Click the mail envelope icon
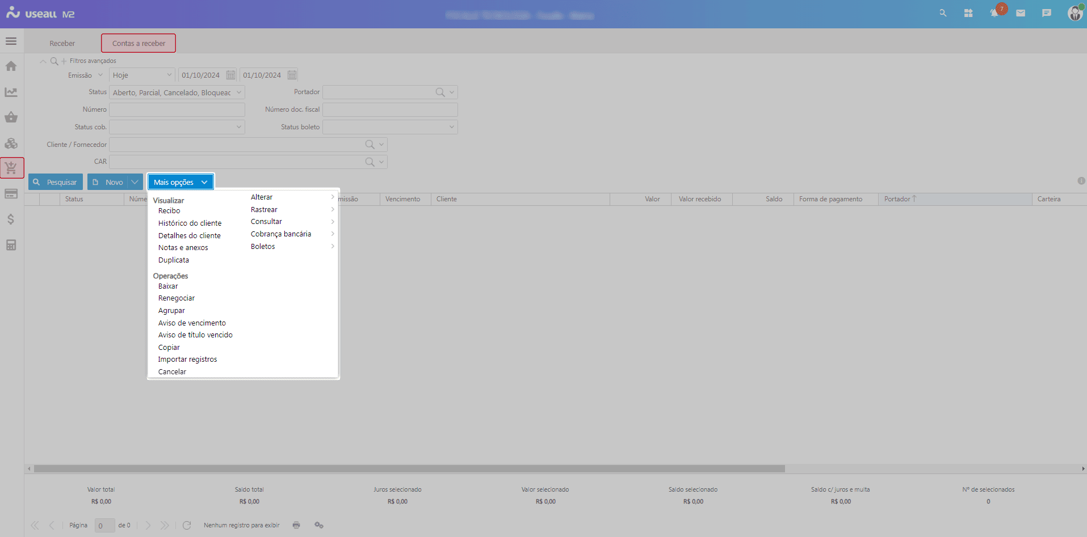This screenshot has height=537, width=1087. (1021, 13)
